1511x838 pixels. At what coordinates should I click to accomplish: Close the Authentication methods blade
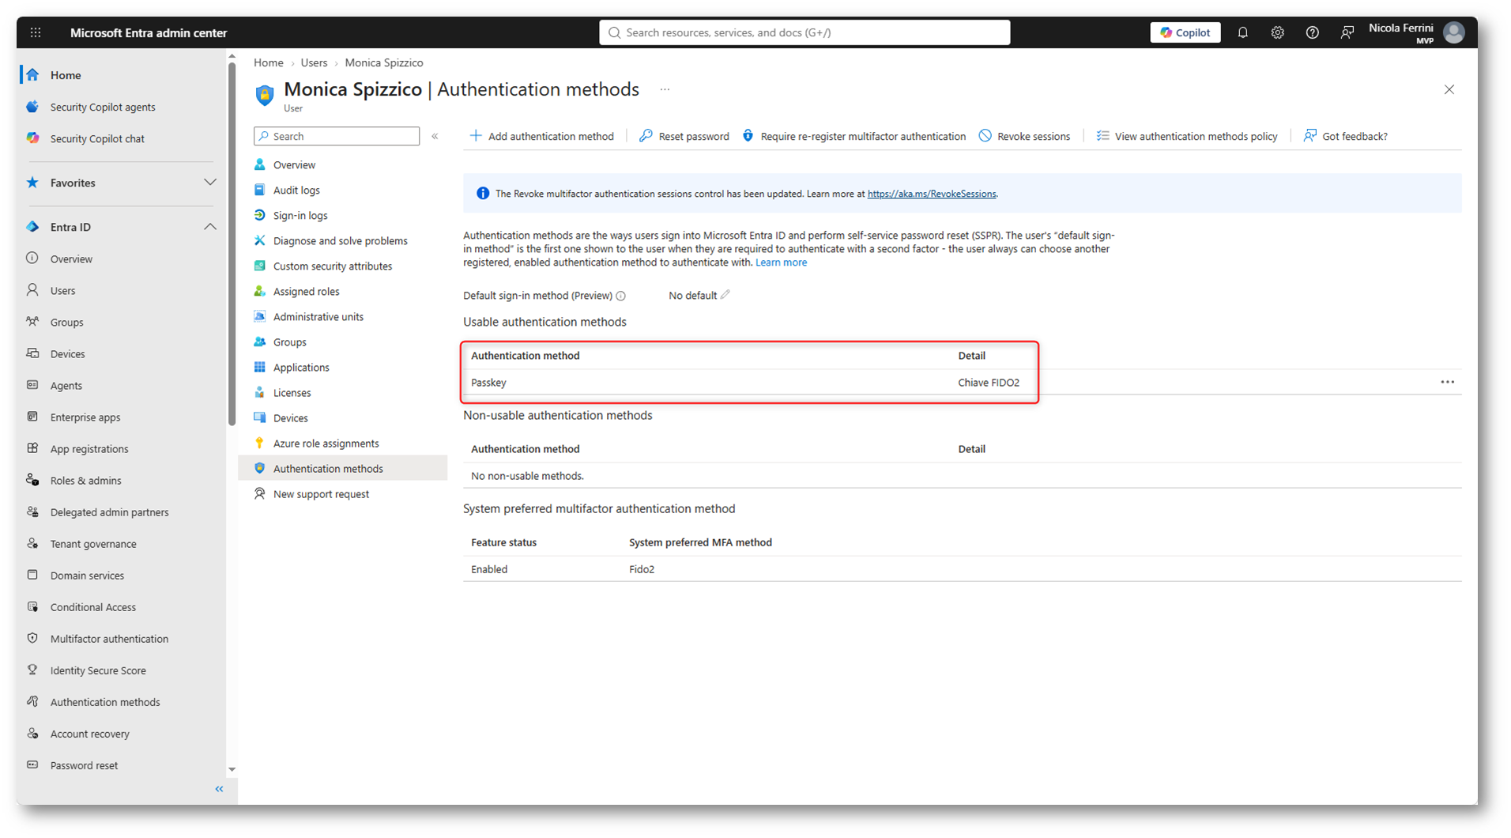tap(1449, 90)
